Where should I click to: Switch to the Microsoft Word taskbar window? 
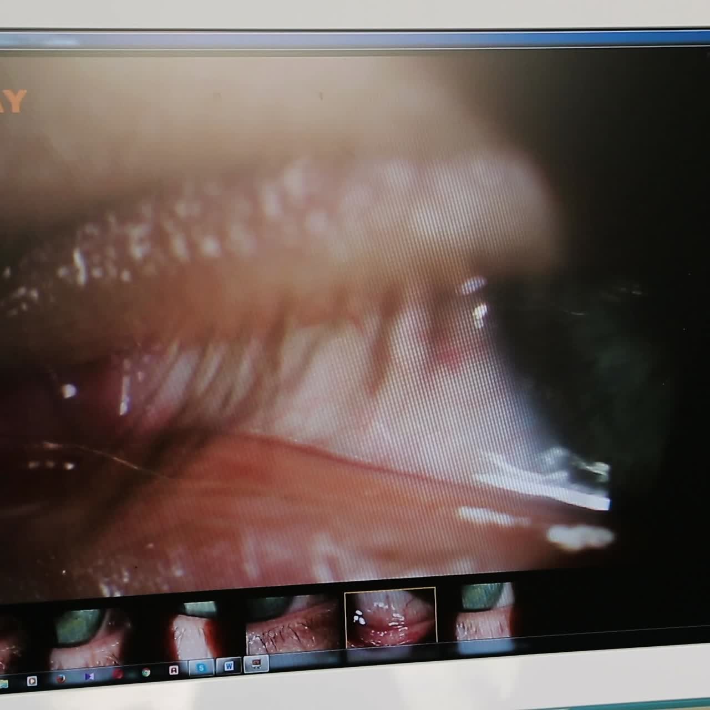tap(229, 666)
